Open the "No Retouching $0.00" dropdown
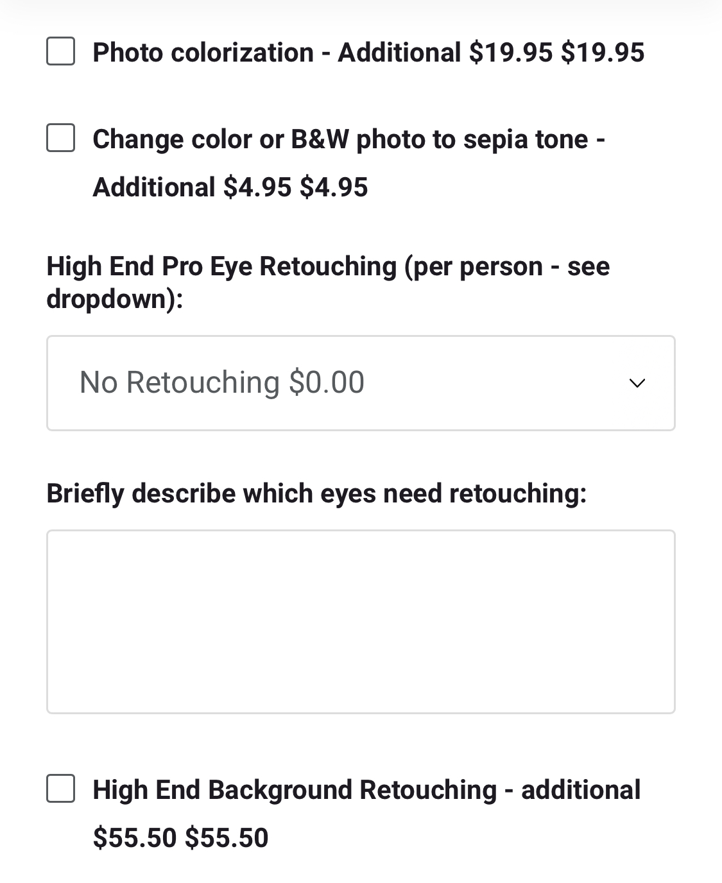 (x=359, y=383)
